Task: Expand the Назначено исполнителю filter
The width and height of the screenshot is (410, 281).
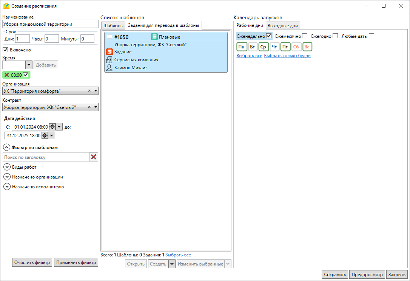Action: tap(7, 186)
